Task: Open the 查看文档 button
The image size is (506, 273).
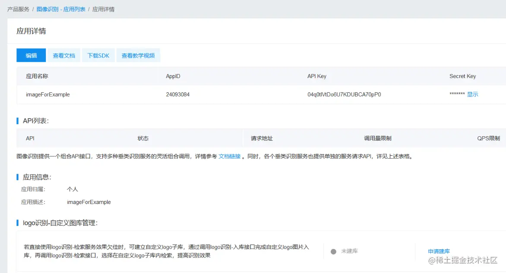Action: pyautogui.click(x=64, y=55)
